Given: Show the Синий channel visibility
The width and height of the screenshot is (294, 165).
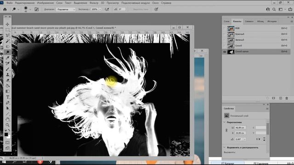Looking at the screenshot, I should click(x=225, y=46).
